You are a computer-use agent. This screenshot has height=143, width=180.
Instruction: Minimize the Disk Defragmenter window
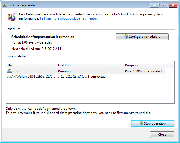pos(154,5)
